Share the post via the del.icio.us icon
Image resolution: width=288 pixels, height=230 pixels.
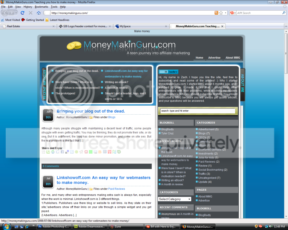coord(67,152)
